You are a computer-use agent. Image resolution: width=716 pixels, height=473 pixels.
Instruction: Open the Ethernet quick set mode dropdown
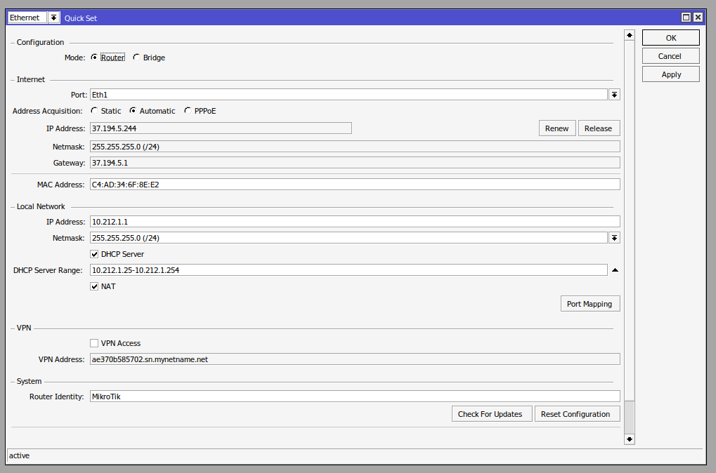(x=54, y=18)
